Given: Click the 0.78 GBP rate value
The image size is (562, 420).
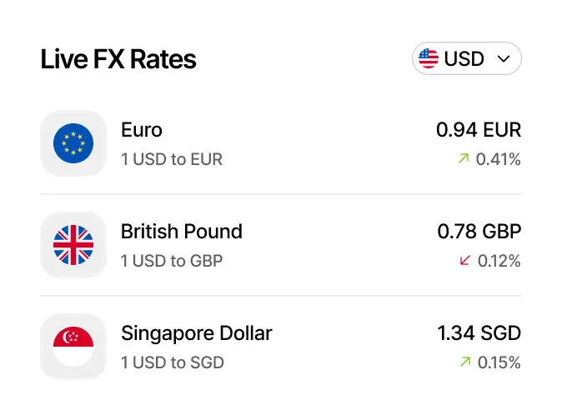Looking at the screenshot, I should coord(479,232).
